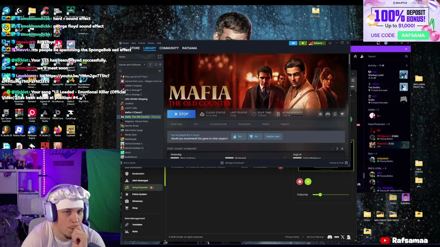This screenshot has height=247, width=440.
Task: Click library ready-to-play filter icon
Action: (x=160, y=64)
